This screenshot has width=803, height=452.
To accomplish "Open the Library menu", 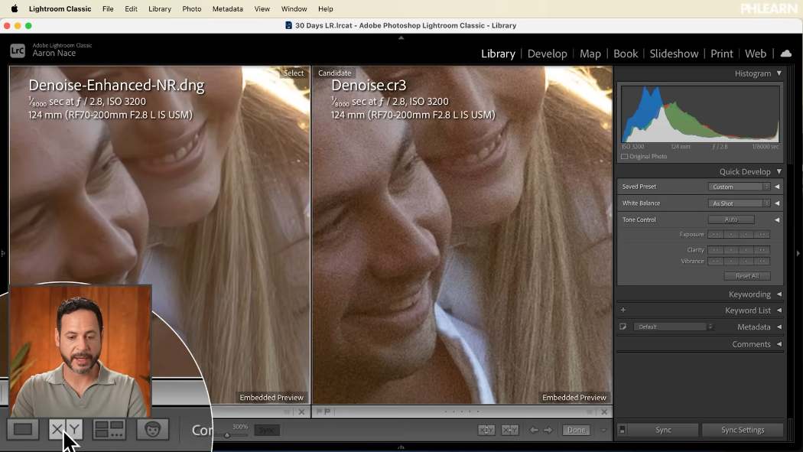I will click(x=160, y=8).
